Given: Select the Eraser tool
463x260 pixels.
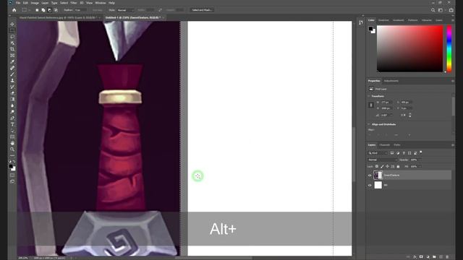Looking at the screenshot, I should pyautogui.click(x=12, y=93).
